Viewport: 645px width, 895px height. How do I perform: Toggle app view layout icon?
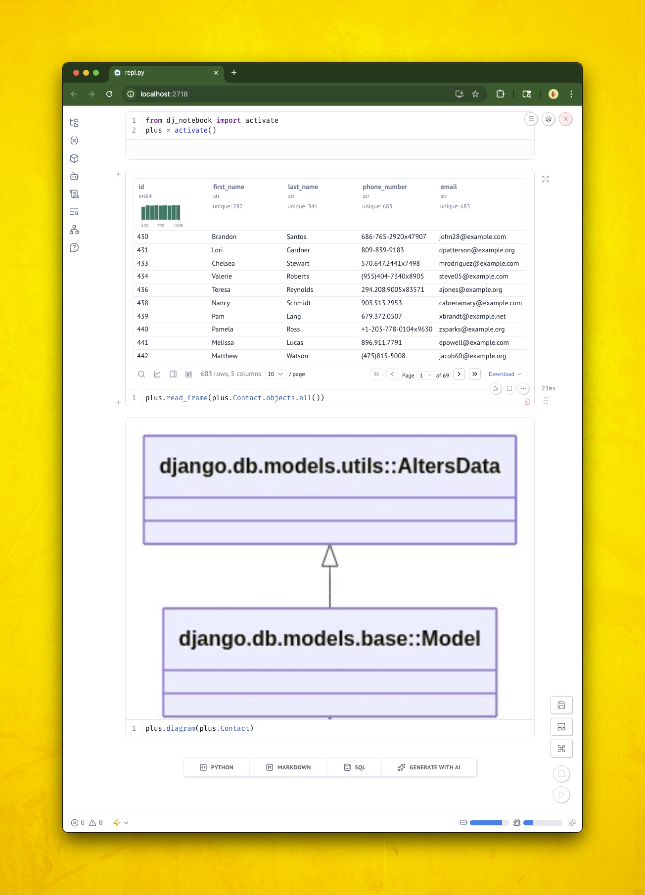tap(561, 727)
